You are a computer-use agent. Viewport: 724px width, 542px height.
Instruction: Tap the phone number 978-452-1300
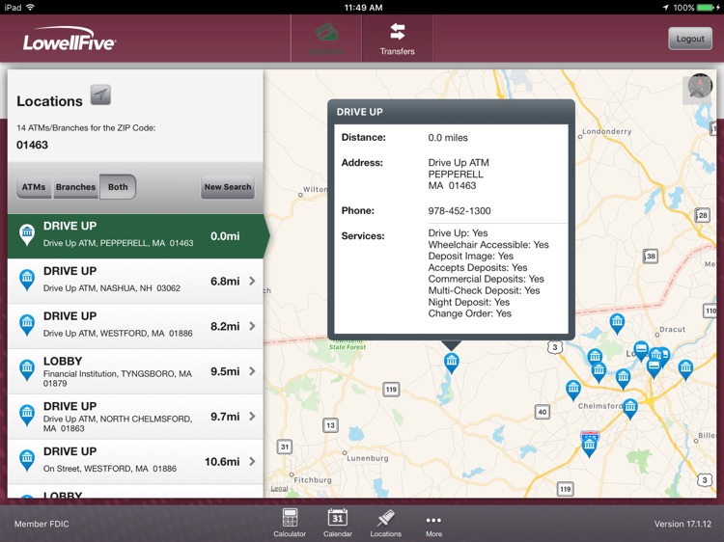coord(459,211)
